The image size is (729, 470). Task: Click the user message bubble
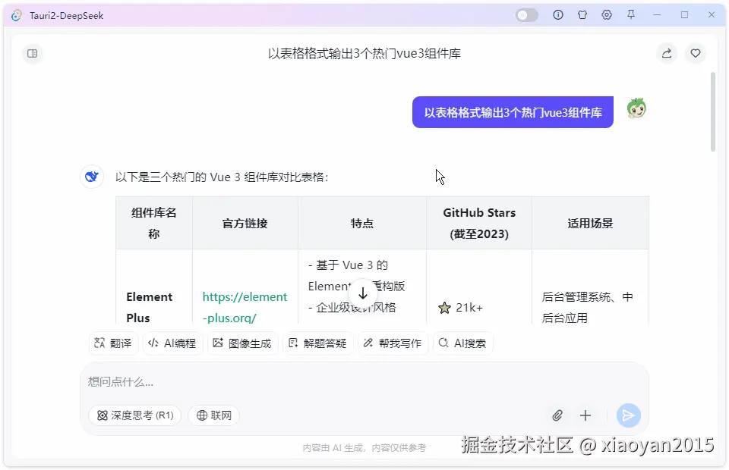tap(513, 112)
